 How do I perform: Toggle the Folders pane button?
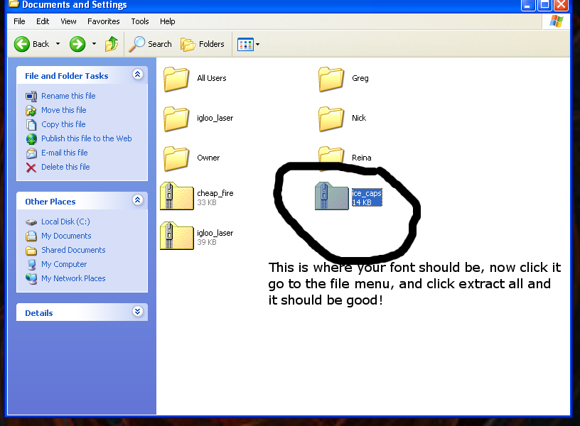point(203,44)
